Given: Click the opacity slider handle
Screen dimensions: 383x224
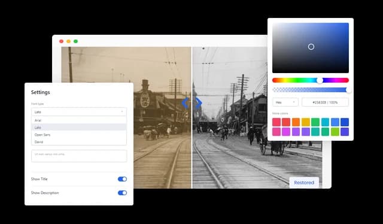Looking at the screenshot, I should [348, 90].
